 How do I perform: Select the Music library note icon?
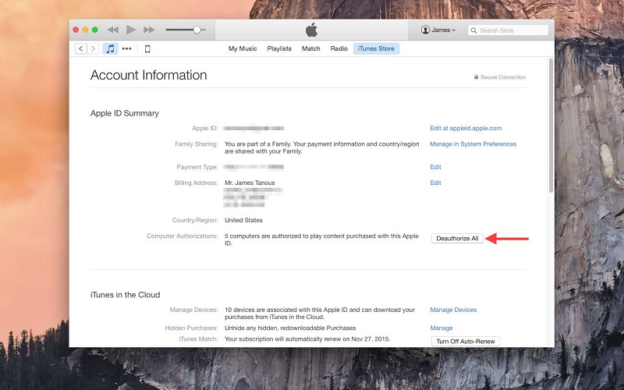pos(110,48)
